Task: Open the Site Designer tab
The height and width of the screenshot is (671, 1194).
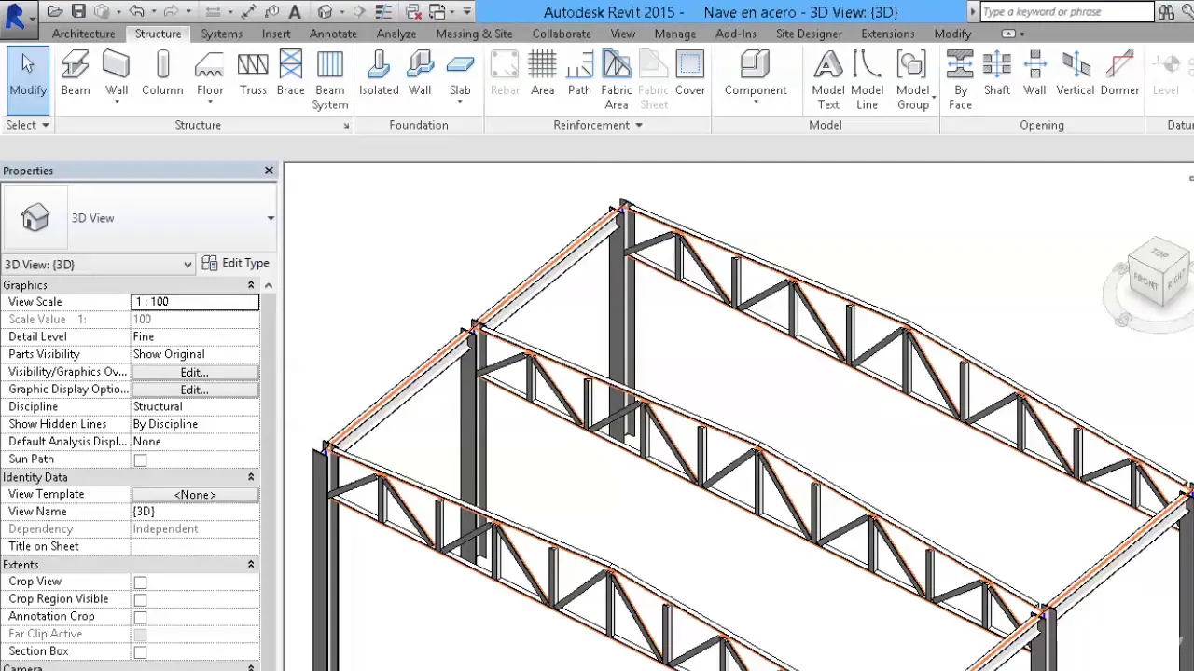Action: (809, 34)
